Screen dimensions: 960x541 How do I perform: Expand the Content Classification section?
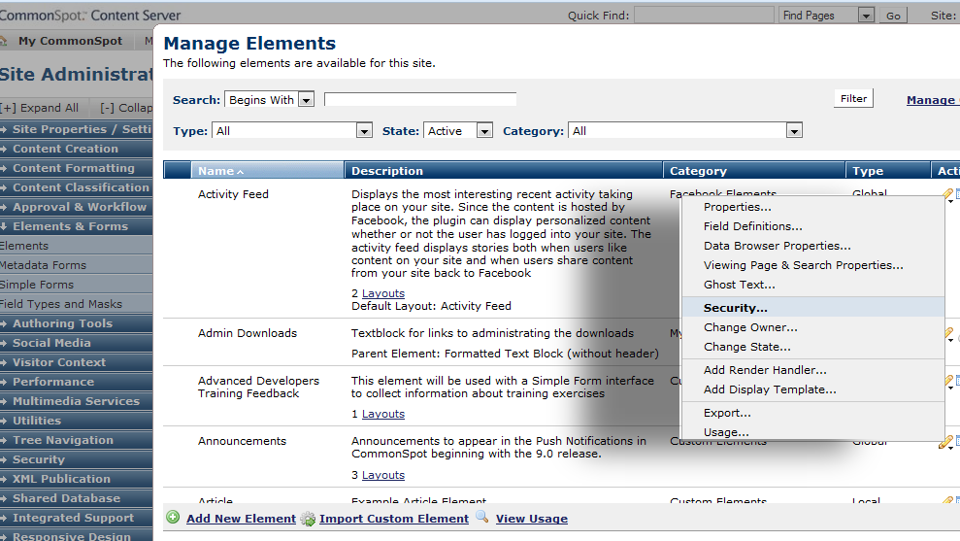coord(76,187)
